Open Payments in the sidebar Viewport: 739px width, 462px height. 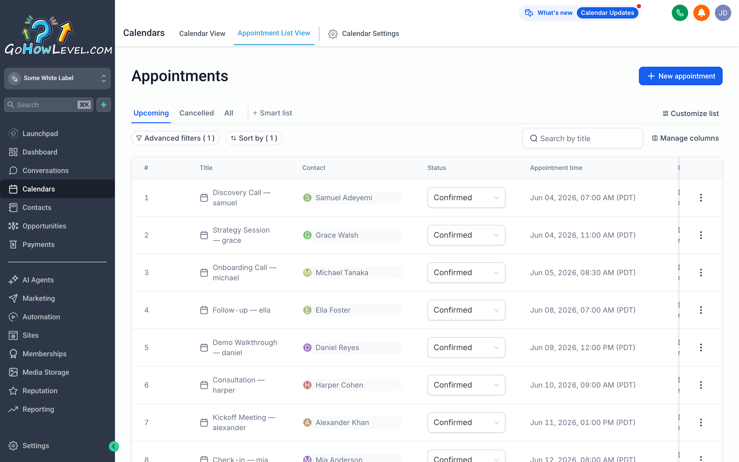coord(57,244)
